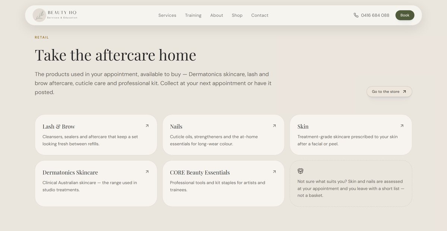Viewport: 447px width, 231px height.
Task: Click the Beauty HQ leaf logo icon
Action: click(x=39, y=15)
